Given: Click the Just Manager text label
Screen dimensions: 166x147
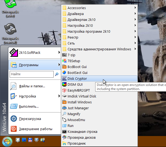Looking at the screenshot, I should click(x=78, y=108).
